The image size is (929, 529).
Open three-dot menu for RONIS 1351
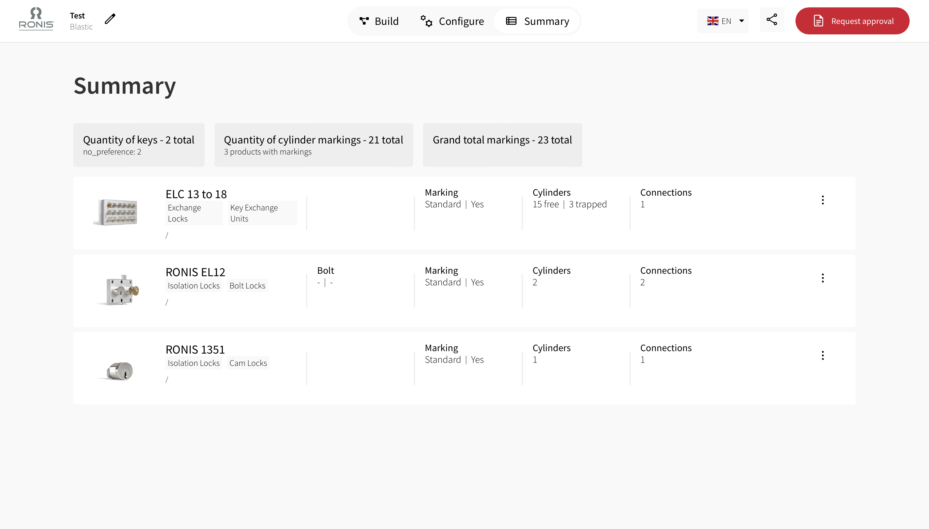(823, 356)
